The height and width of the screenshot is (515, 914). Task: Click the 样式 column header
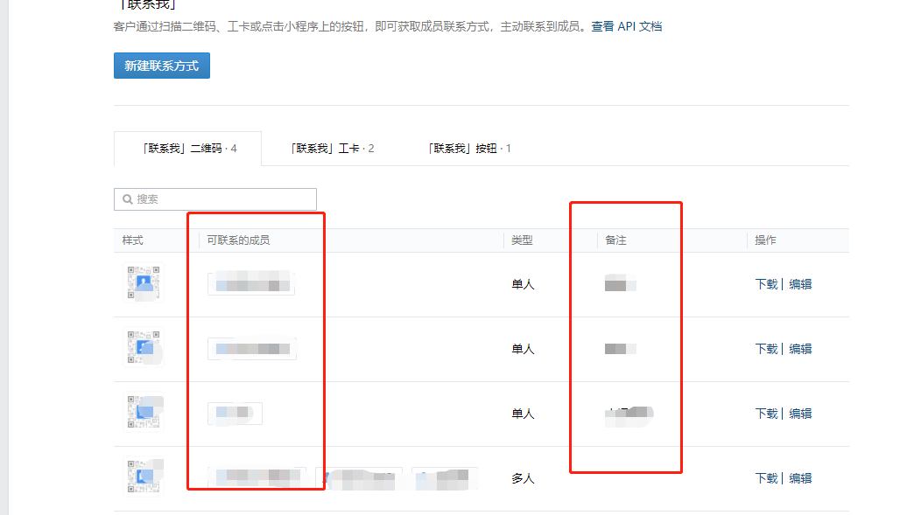pos(132,240)
